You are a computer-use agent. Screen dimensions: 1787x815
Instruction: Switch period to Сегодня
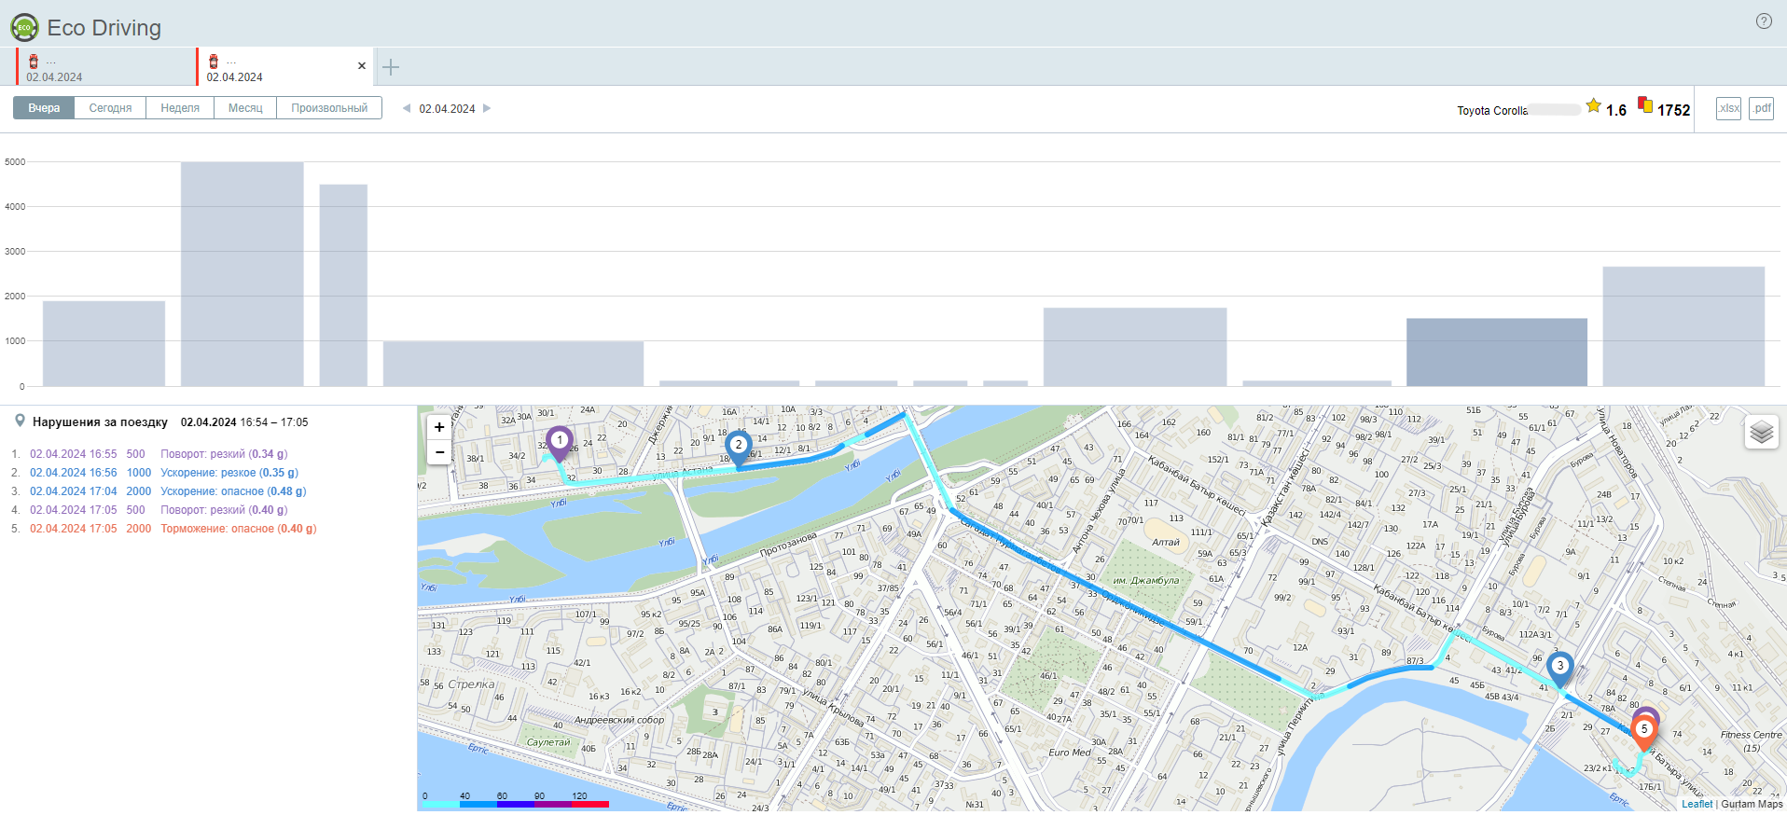110,108
